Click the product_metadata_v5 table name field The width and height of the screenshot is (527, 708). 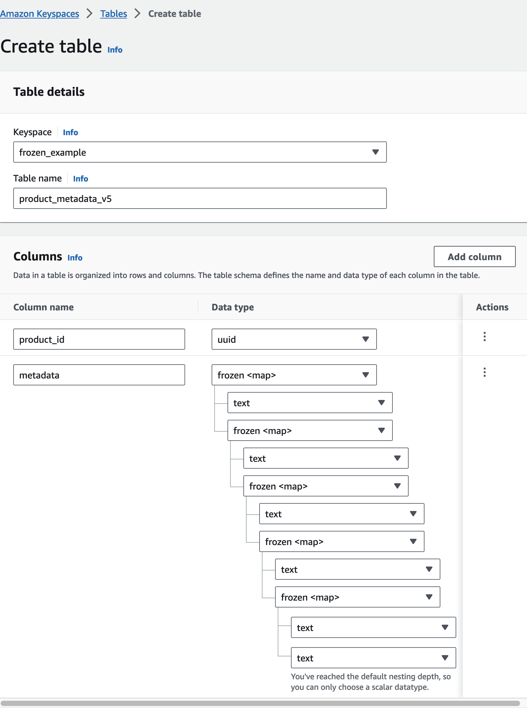200,199
